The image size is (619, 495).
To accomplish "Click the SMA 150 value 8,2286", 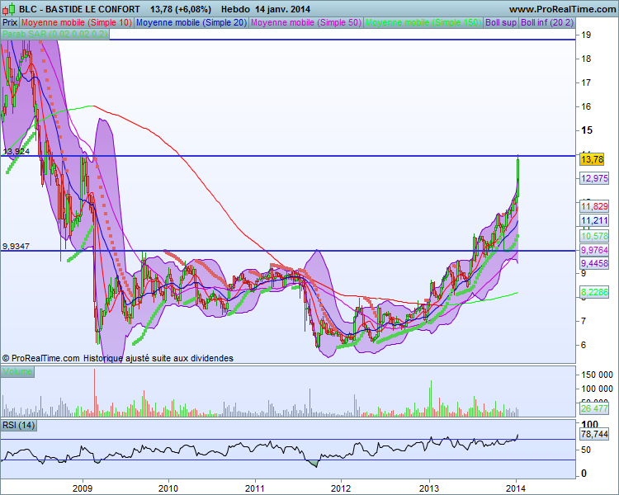I will 594,292.
